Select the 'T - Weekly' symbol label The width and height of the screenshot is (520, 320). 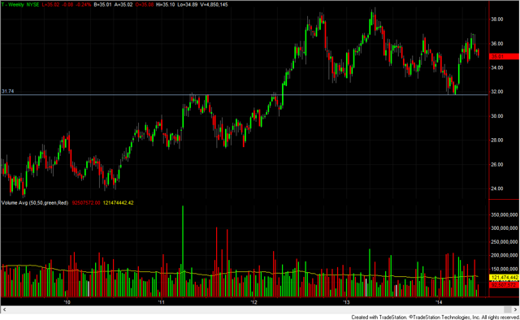tap(13, 5)
